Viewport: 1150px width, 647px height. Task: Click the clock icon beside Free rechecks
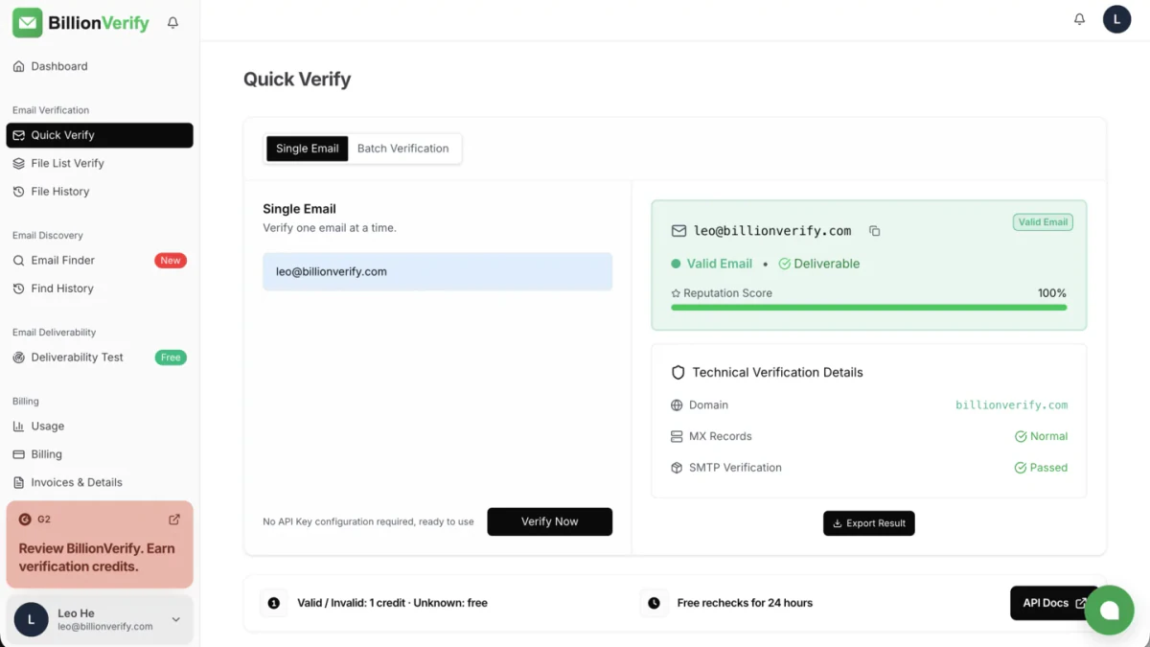654,603
